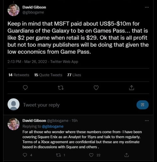157x162 pixels.
Task: Share the reply tweet about Square Enix
Action: [x=126, y=155]
